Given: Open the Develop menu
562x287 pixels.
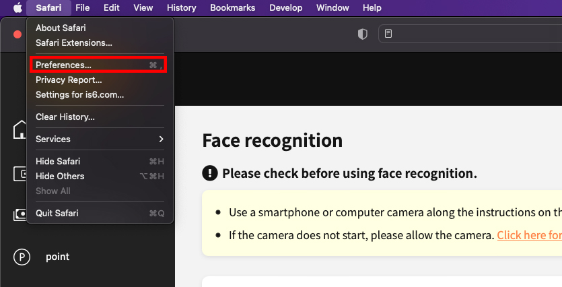Looking at the screenshot, I should [x=285, y=7].
